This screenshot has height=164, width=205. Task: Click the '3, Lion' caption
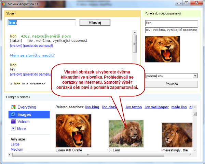(114, 150)
